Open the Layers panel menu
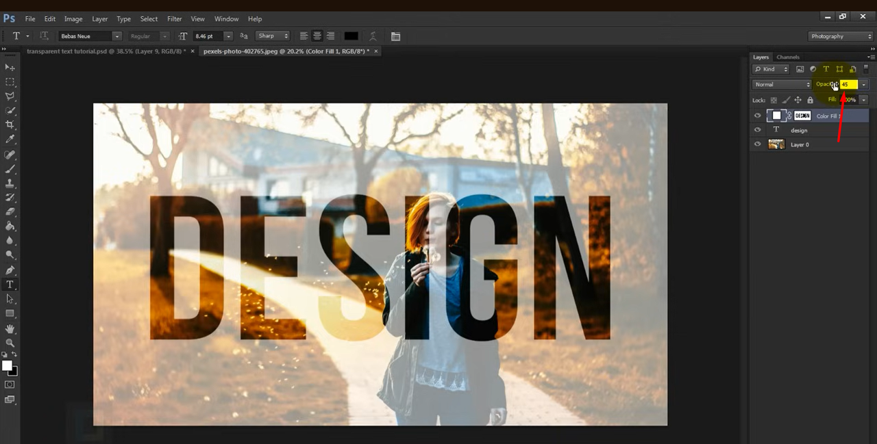The height and width of the screenshot is (444, 877). point(871,57)
